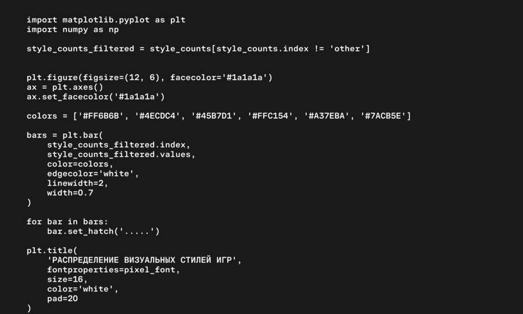Click the 'linewidth=2,' argument line

(x=78, y=183)
